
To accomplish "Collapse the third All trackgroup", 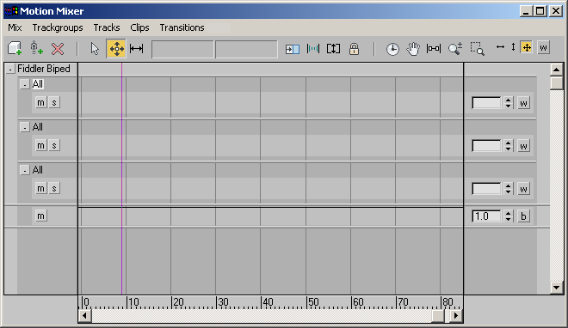I will (25, 170).
